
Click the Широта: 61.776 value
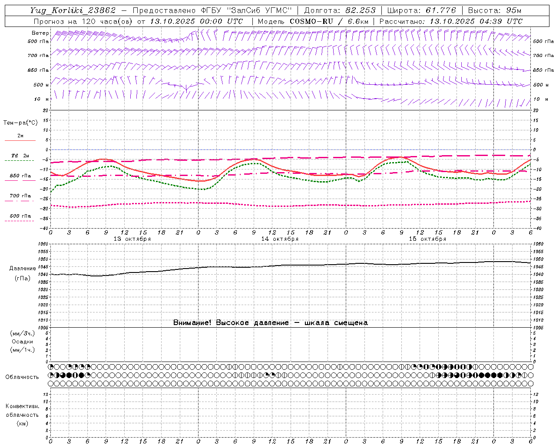point(421,10)
